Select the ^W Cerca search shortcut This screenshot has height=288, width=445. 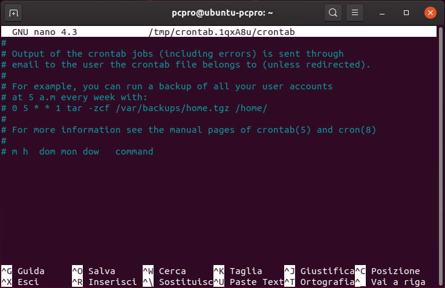[164, 271]
